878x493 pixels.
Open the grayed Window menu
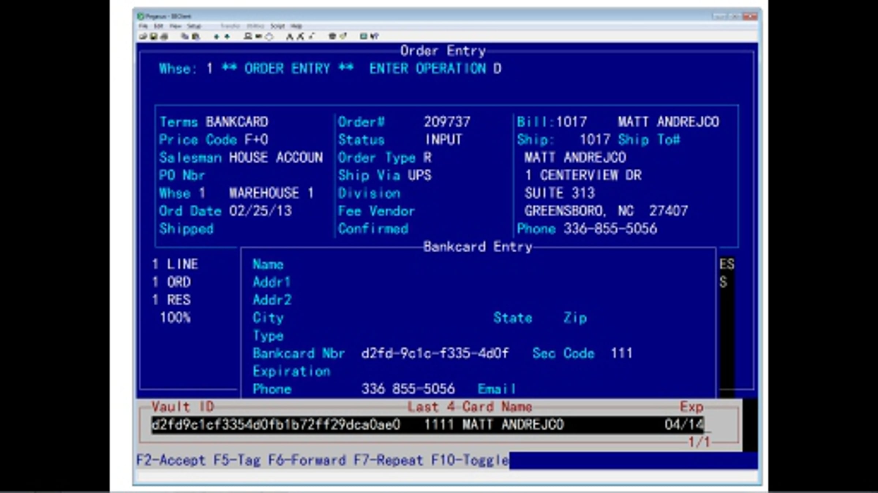(255, 26)
